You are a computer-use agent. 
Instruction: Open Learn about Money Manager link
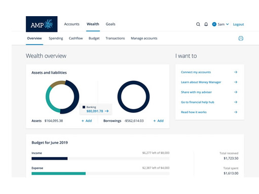201,82
